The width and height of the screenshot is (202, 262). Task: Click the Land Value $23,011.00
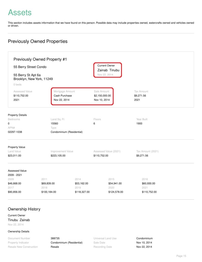[x=15, y=155]
